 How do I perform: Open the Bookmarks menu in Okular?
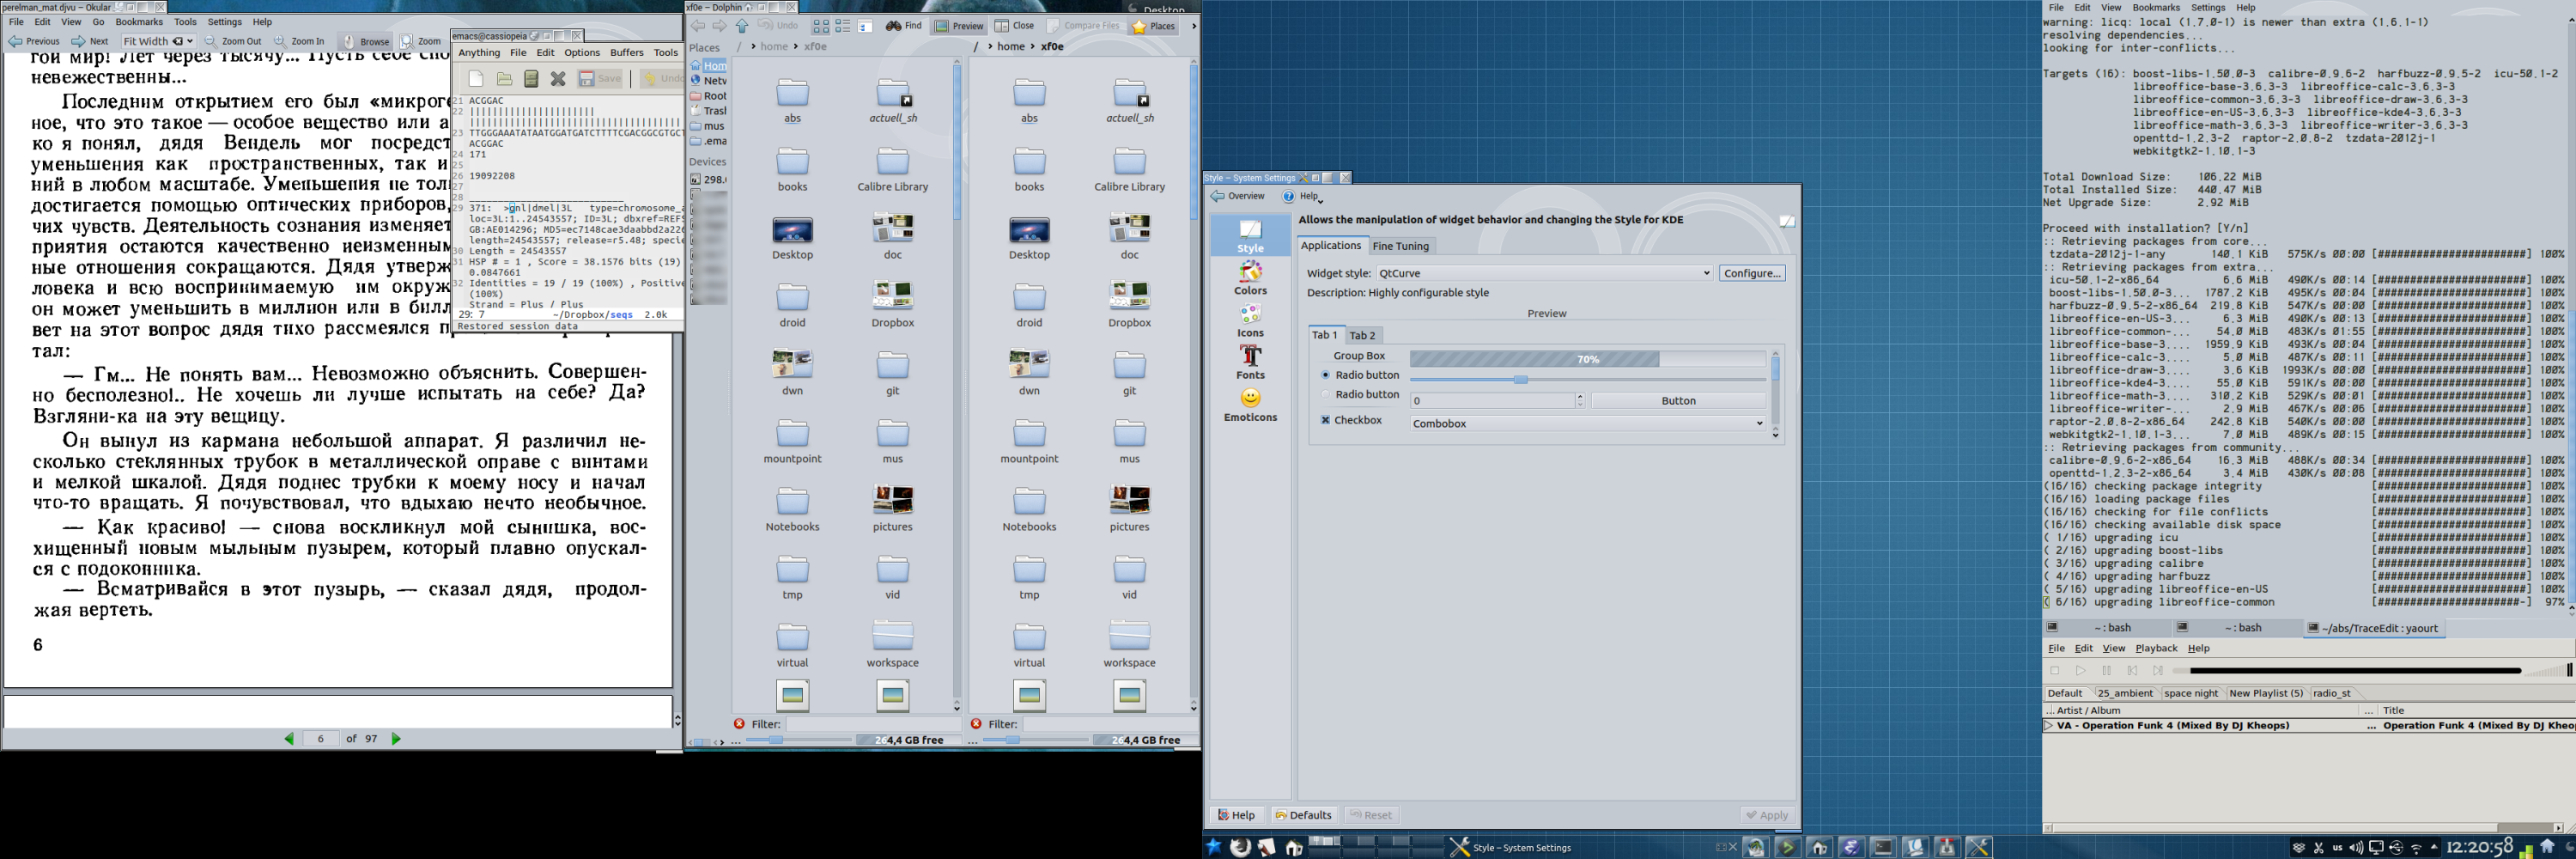[x=139, y=22]
